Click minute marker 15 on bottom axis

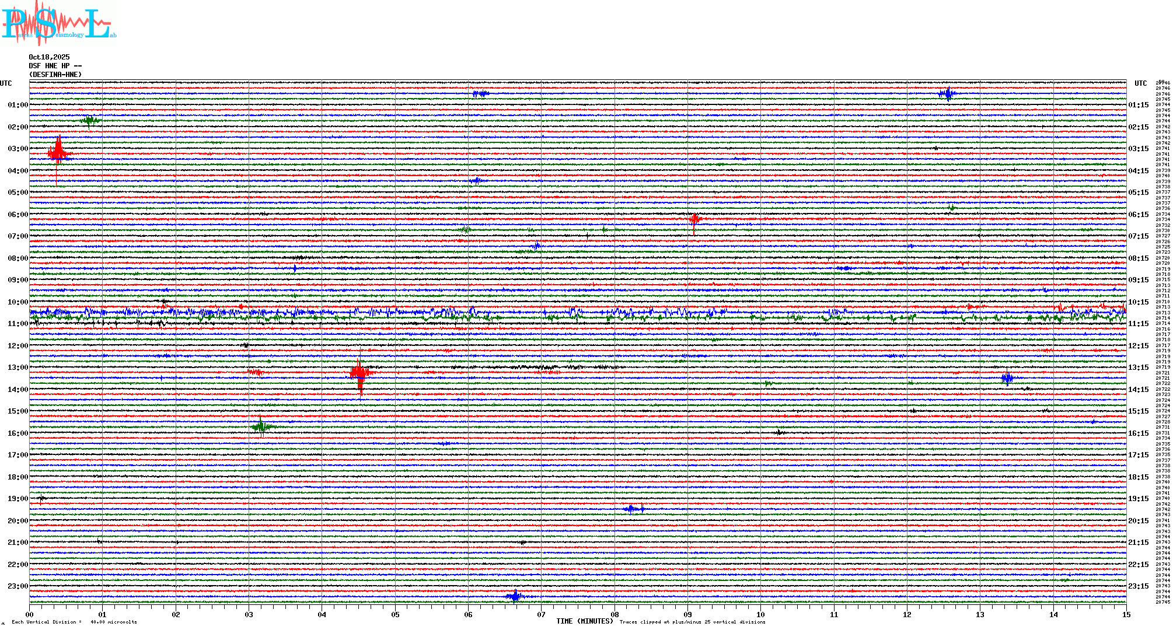pyautogui.click(x=1126, y=614)
